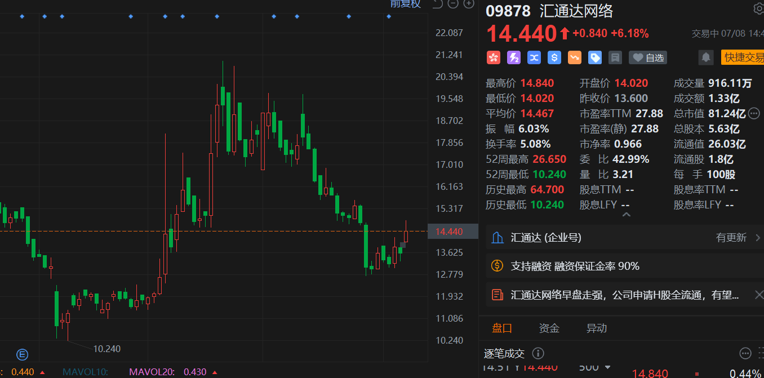Image resolution: width=764 pixels, height=378 pixels.
Task: Open the gray notes icon
Action: (615, 57)
